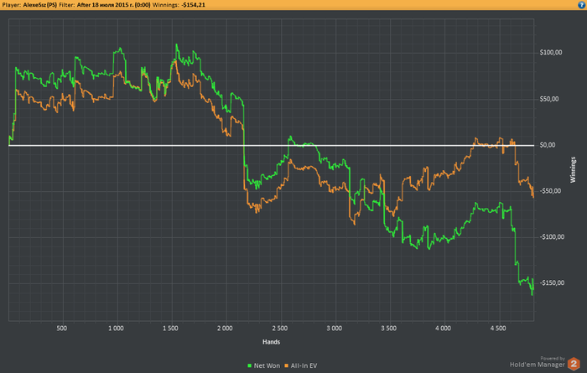This screenshot has height=373, width=587.
Task: Toggle the Net Won green legend swatch
Action: click(249, 365)
